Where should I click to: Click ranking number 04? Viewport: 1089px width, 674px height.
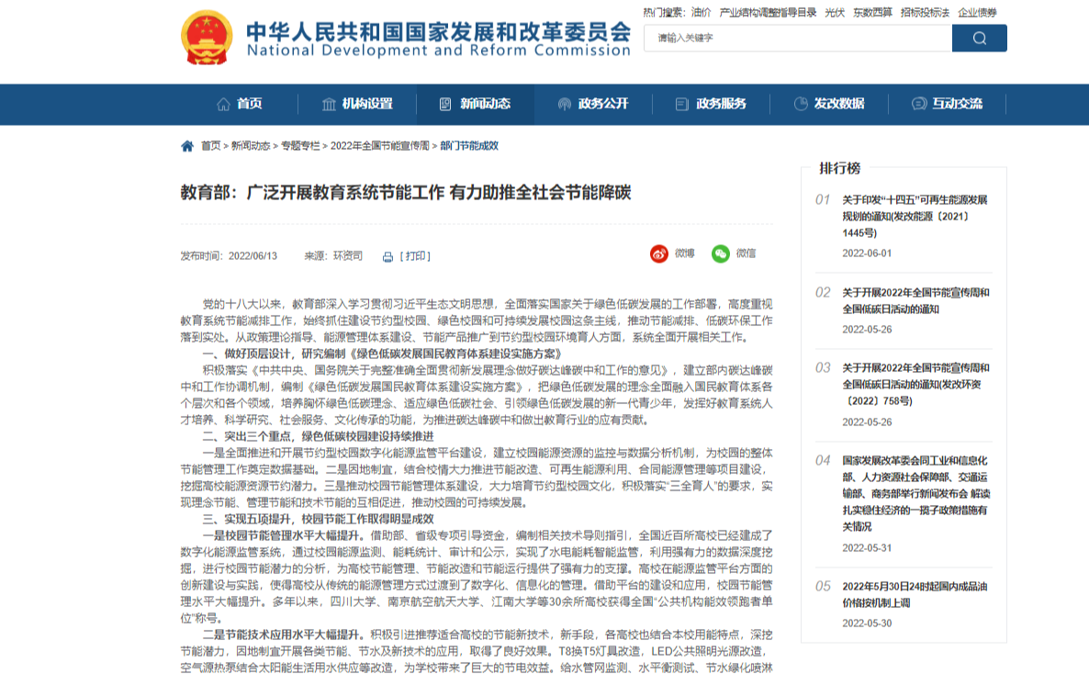tap(823, 461)
